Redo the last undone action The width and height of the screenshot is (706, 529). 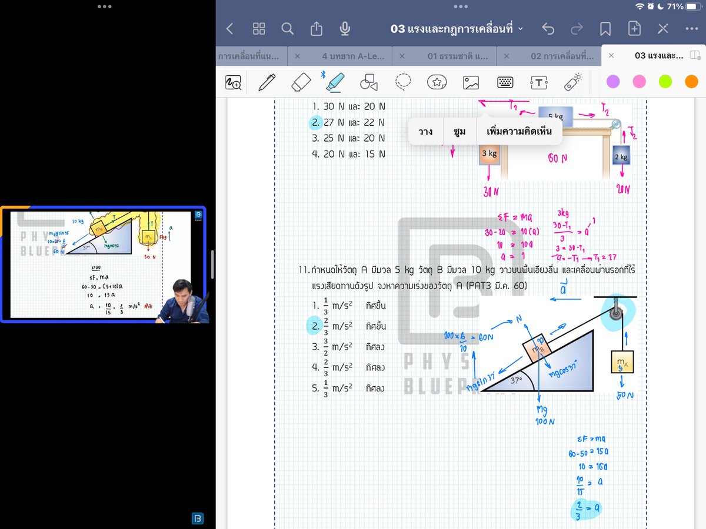click(577, 29)
